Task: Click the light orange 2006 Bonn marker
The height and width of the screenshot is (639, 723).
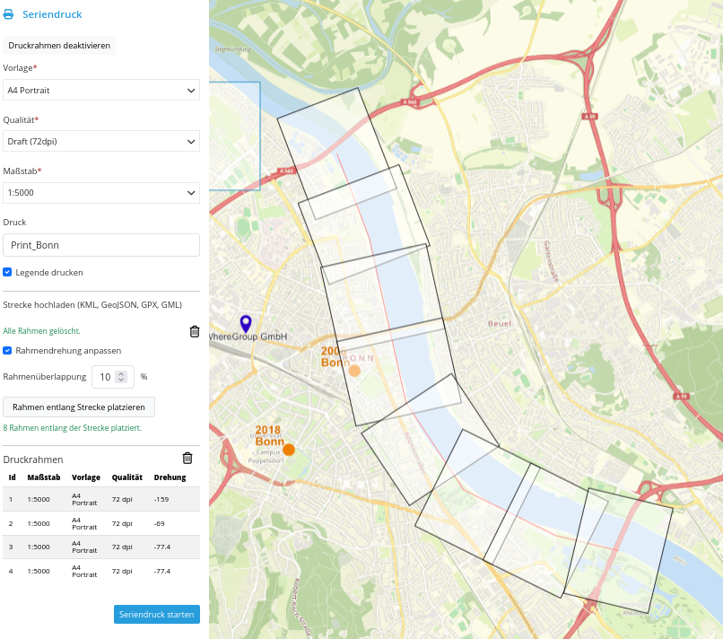Action: click(354, 371)
